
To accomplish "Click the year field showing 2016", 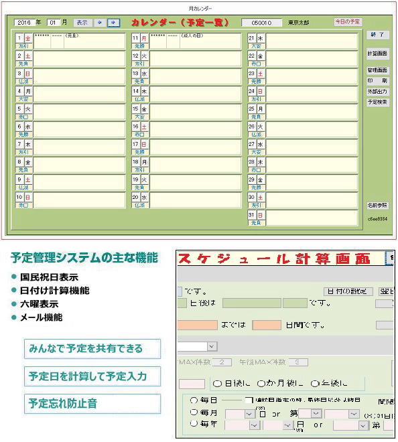I will pyautogui.click(x=24, y=23).
